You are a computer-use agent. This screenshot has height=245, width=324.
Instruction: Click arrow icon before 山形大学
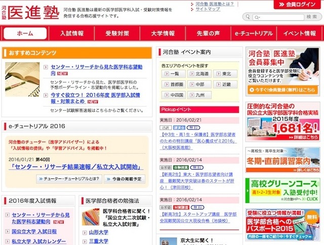pos(85,233)
